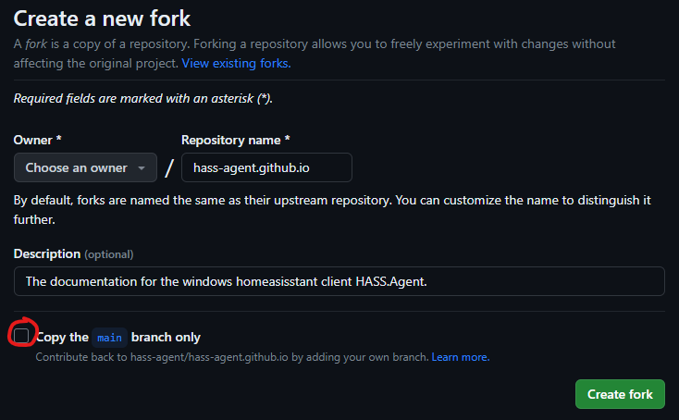Click the required fields asterisk note
This screenshot has height=420, width=679.
[143, 98]
